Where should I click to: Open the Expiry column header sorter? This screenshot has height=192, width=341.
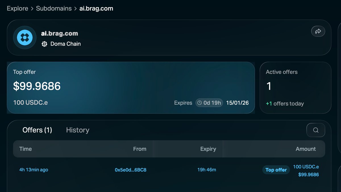208,149
